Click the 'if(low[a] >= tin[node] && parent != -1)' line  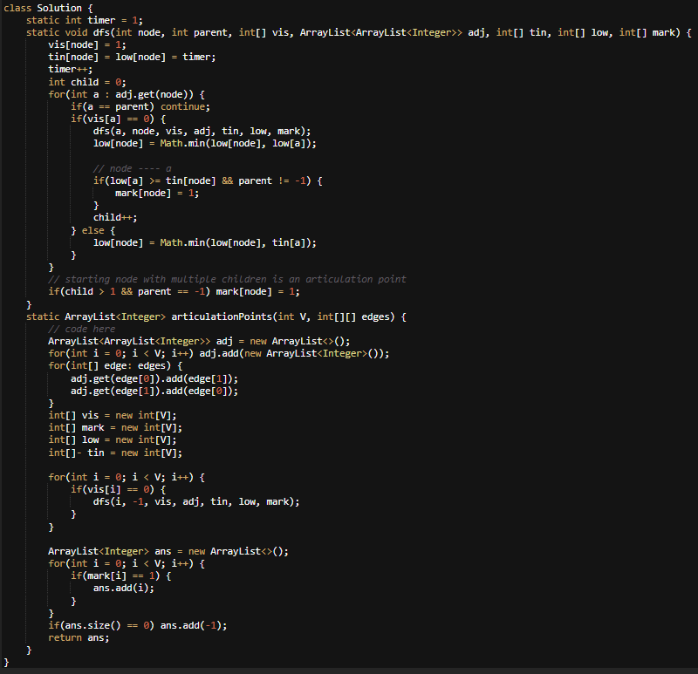coord(208,180)
